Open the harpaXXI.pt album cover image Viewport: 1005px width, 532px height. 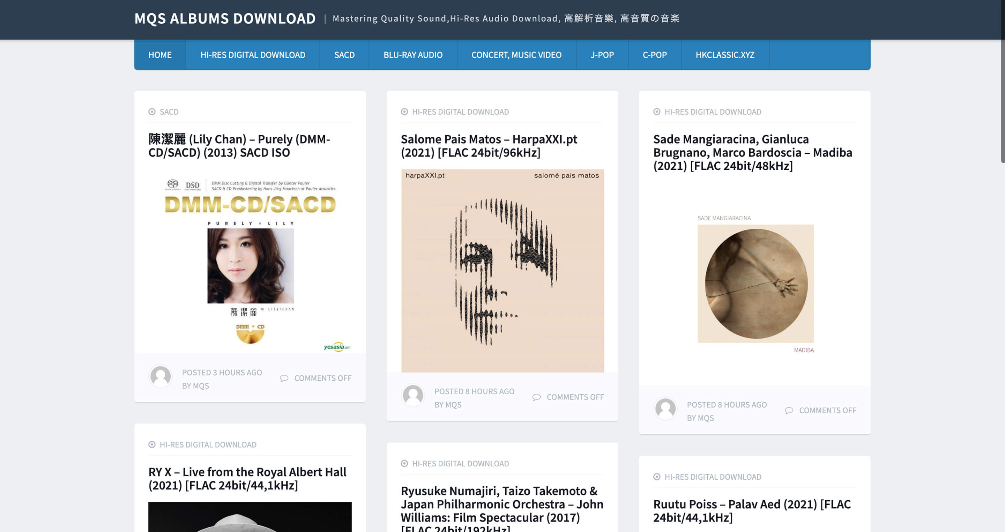pos(502,271)
